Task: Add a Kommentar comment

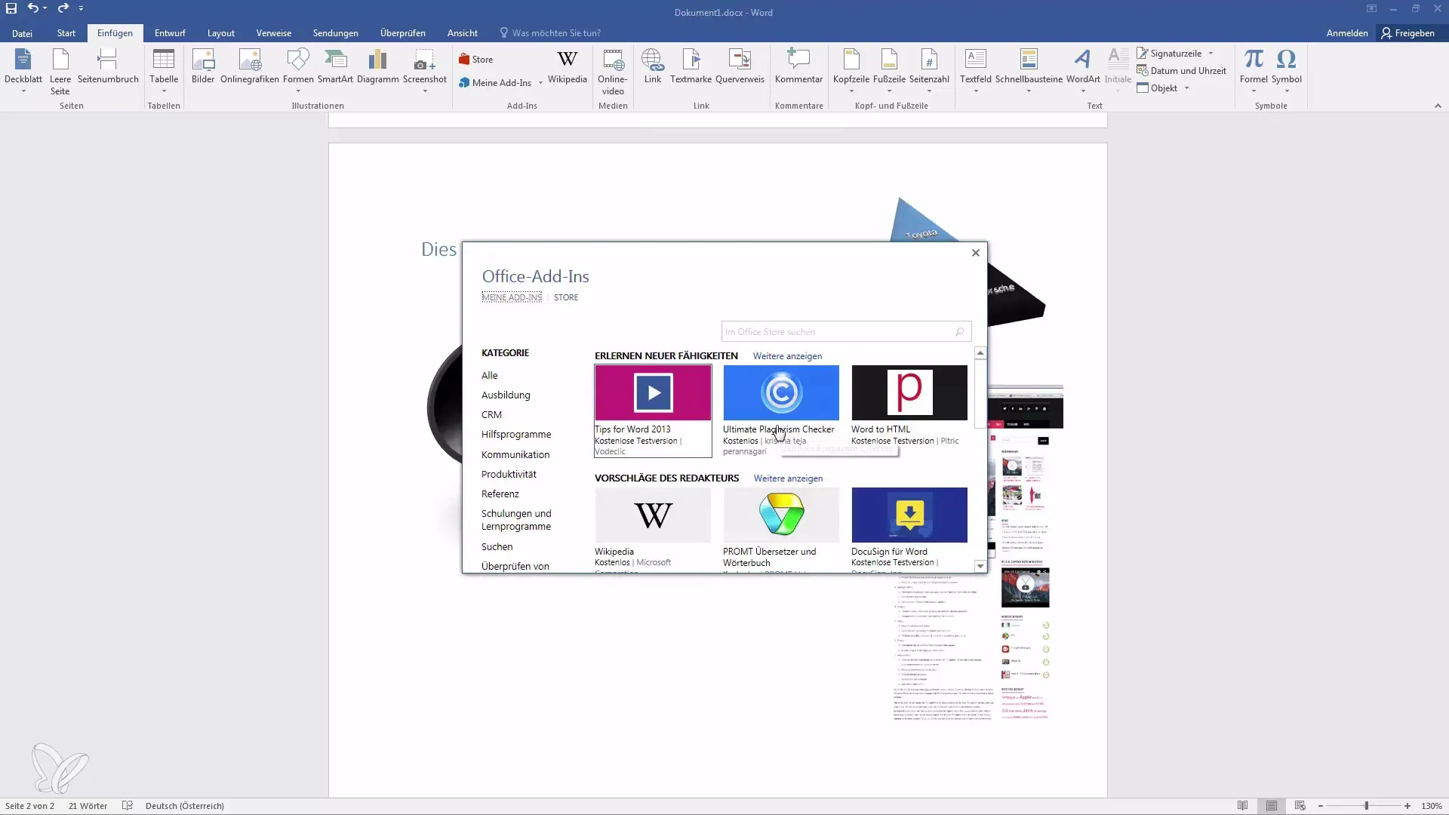Action: [798, 66]
